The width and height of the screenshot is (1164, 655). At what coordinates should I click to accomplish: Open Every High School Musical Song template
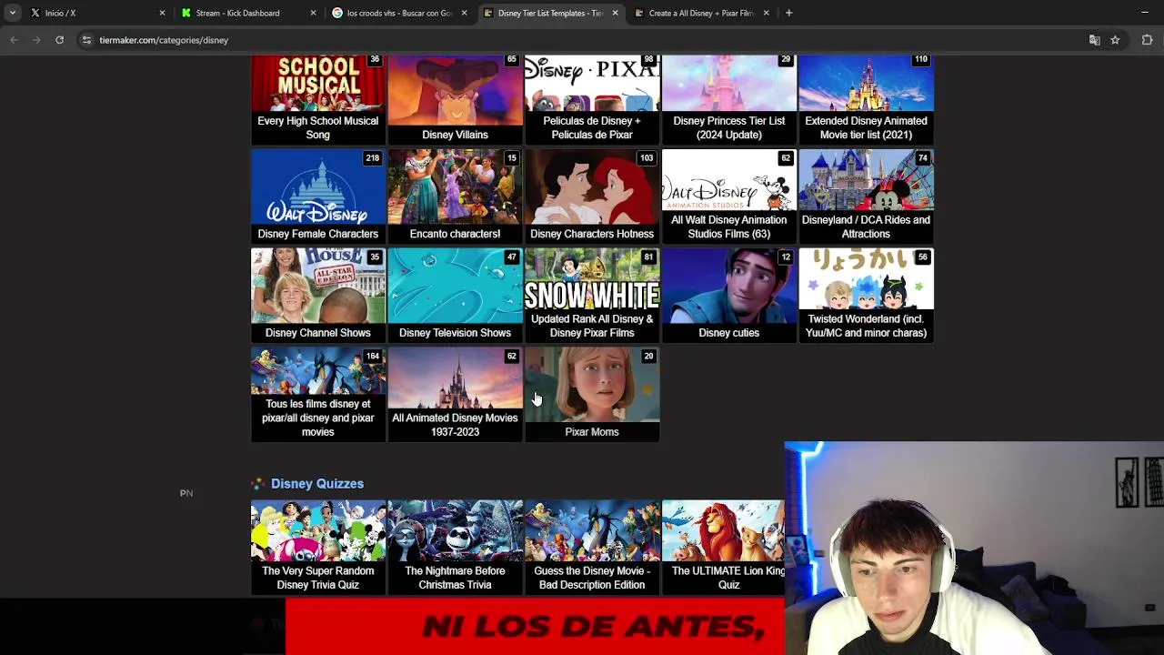point(317,98)
